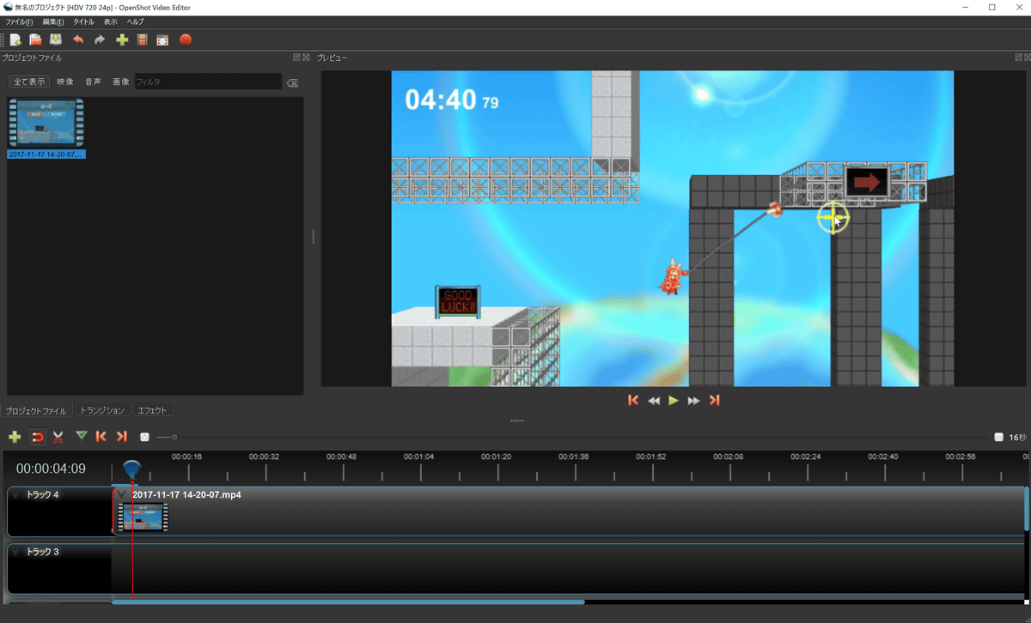Click the 全て表示 button
Screen dimensions: 1031x623
click(29, 82)
